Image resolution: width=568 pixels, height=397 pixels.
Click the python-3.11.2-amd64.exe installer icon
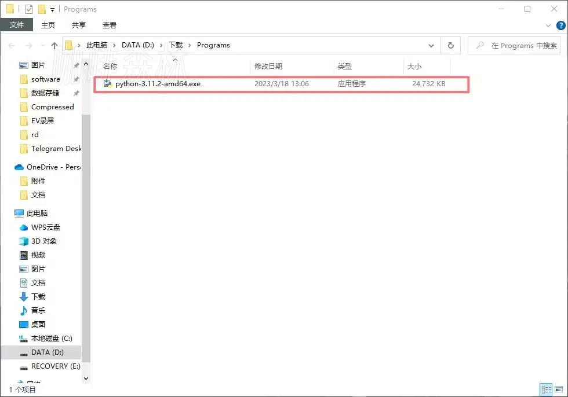point(107,83)
